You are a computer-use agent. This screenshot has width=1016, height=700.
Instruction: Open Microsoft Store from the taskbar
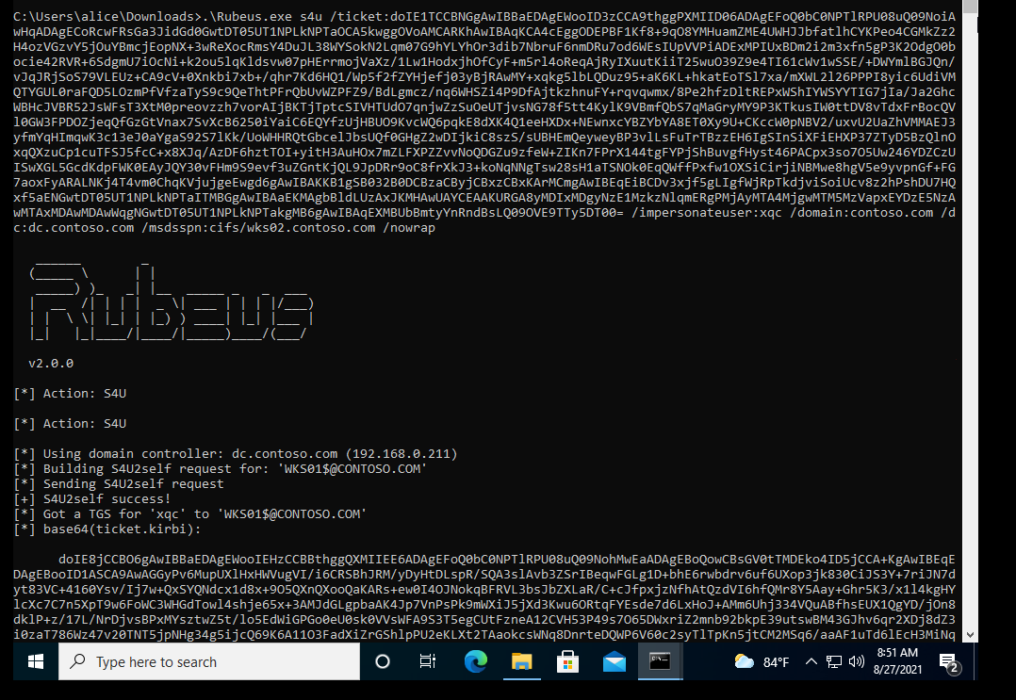tap(567, 661)
